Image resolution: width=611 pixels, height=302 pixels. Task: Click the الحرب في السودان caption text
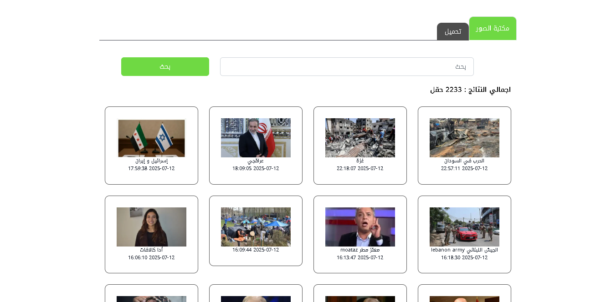(464, 161)
